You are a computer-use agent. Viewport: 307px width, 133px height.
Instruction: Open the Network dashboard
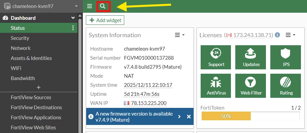39,48
